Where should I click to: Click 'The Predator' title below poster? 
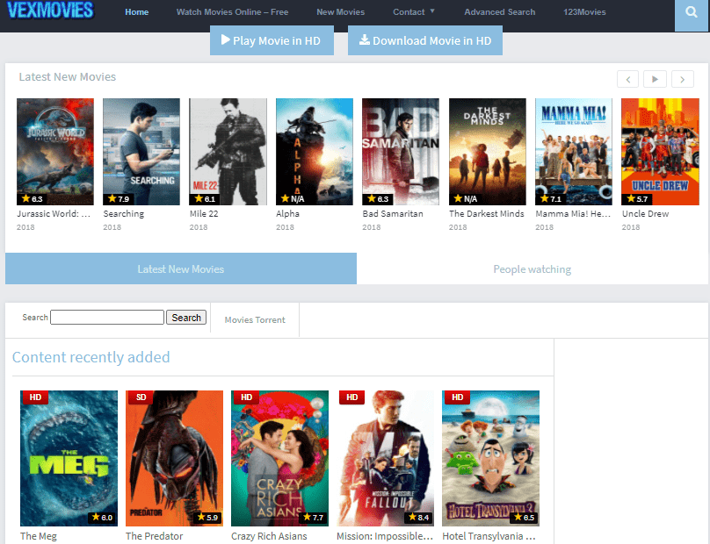(x=155, y=536)
